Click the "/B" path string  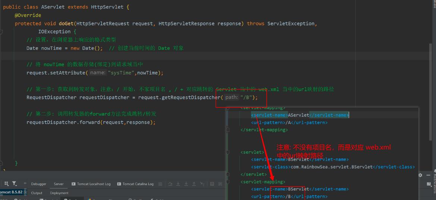pyautogui.click(x=246, y=97)
